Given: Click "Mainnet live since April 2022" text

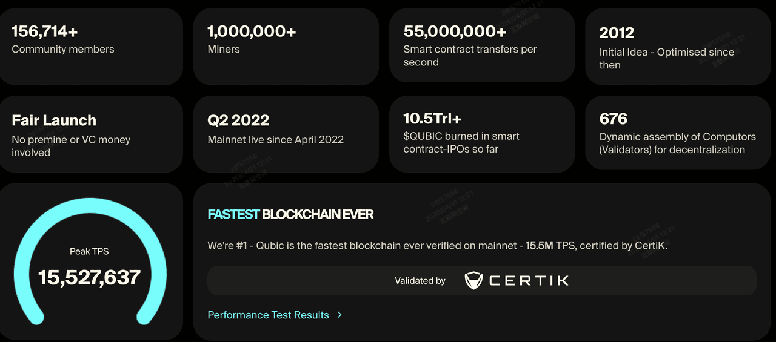Looking at the screenshot, I should 275,140.
